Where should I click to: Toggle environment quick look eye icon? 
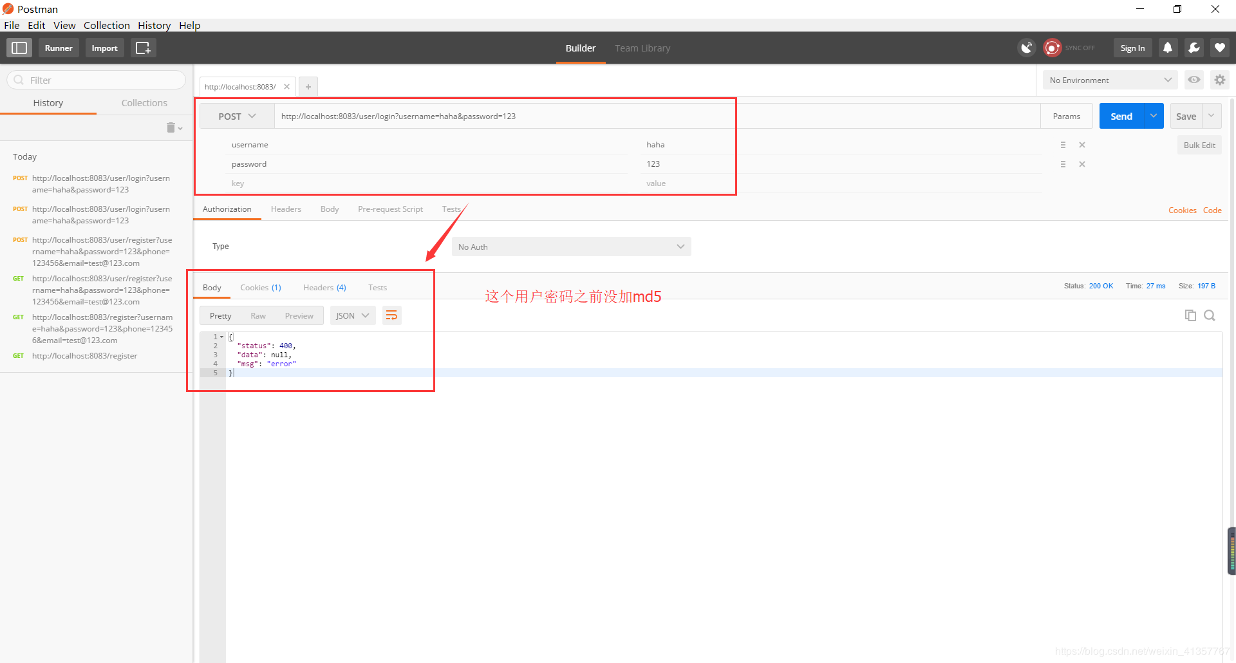tap(1194, 80)
